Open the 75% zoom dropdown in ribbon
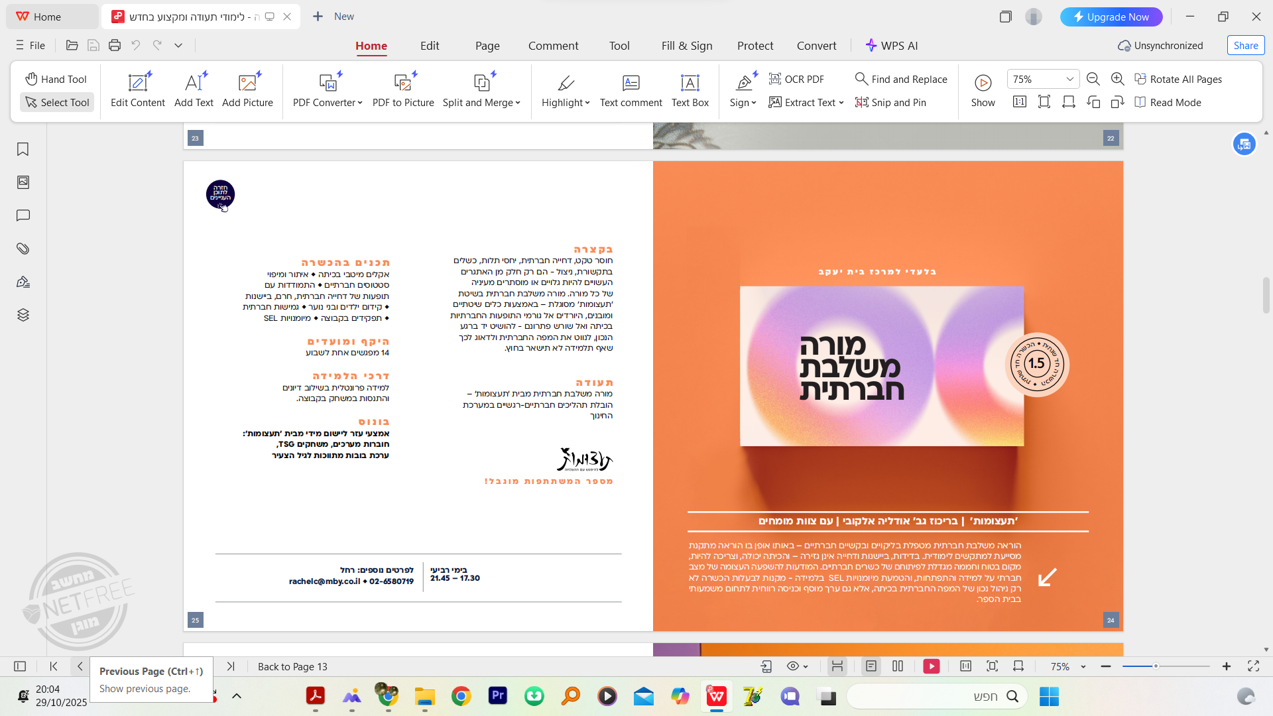Screen dimensions: 1273x716 pyautogui.click(x=1069, y=79)
